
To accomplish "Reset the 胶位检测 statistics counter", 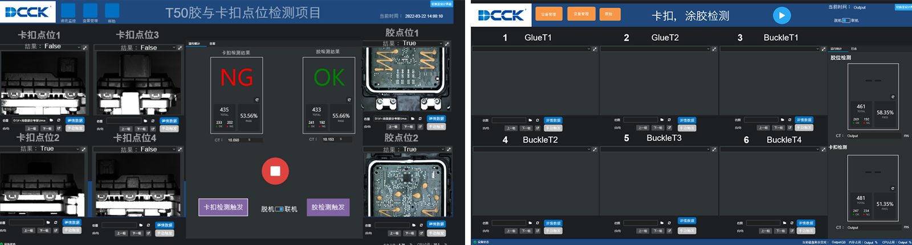I will [x=893, y=97].
